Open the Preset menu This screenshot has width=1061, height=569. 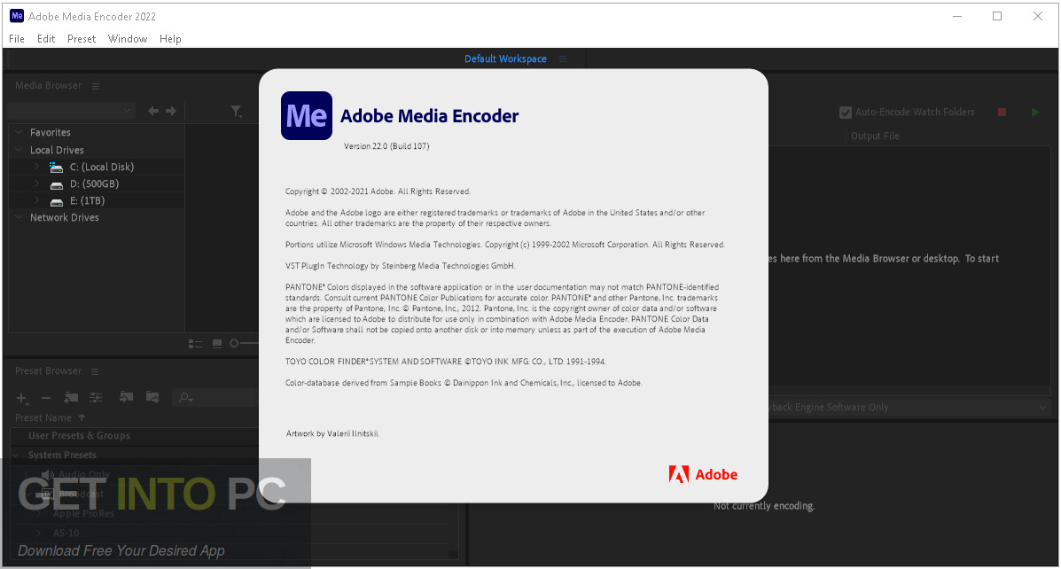click(82, 39)
